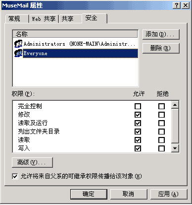Click the question mark help button

(177, 5)
